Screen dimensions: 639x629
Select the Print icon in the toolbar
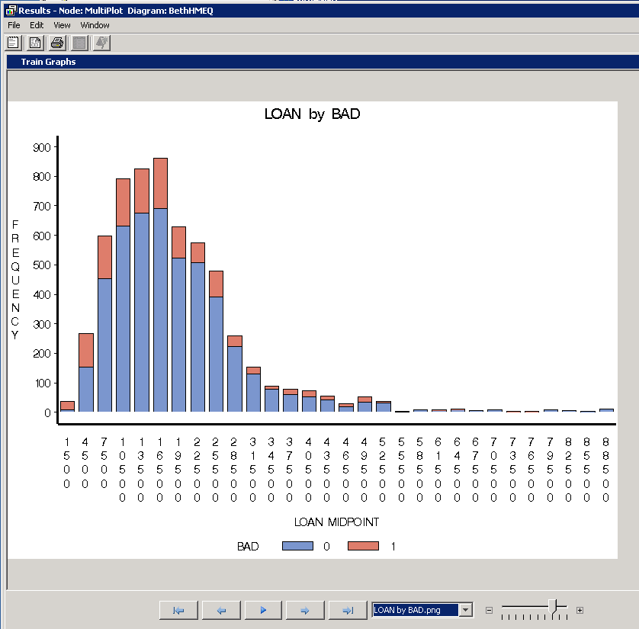(x=57, y=43)
